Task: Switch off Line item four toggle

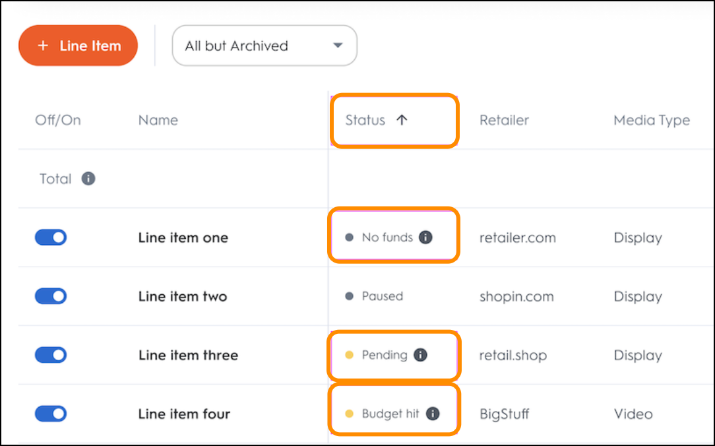Action: coord(51,414)
